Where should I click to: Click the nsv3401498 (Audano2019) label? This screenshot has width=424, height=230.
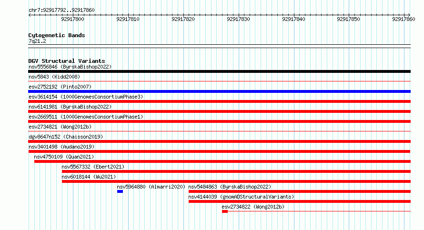point(61,147)
